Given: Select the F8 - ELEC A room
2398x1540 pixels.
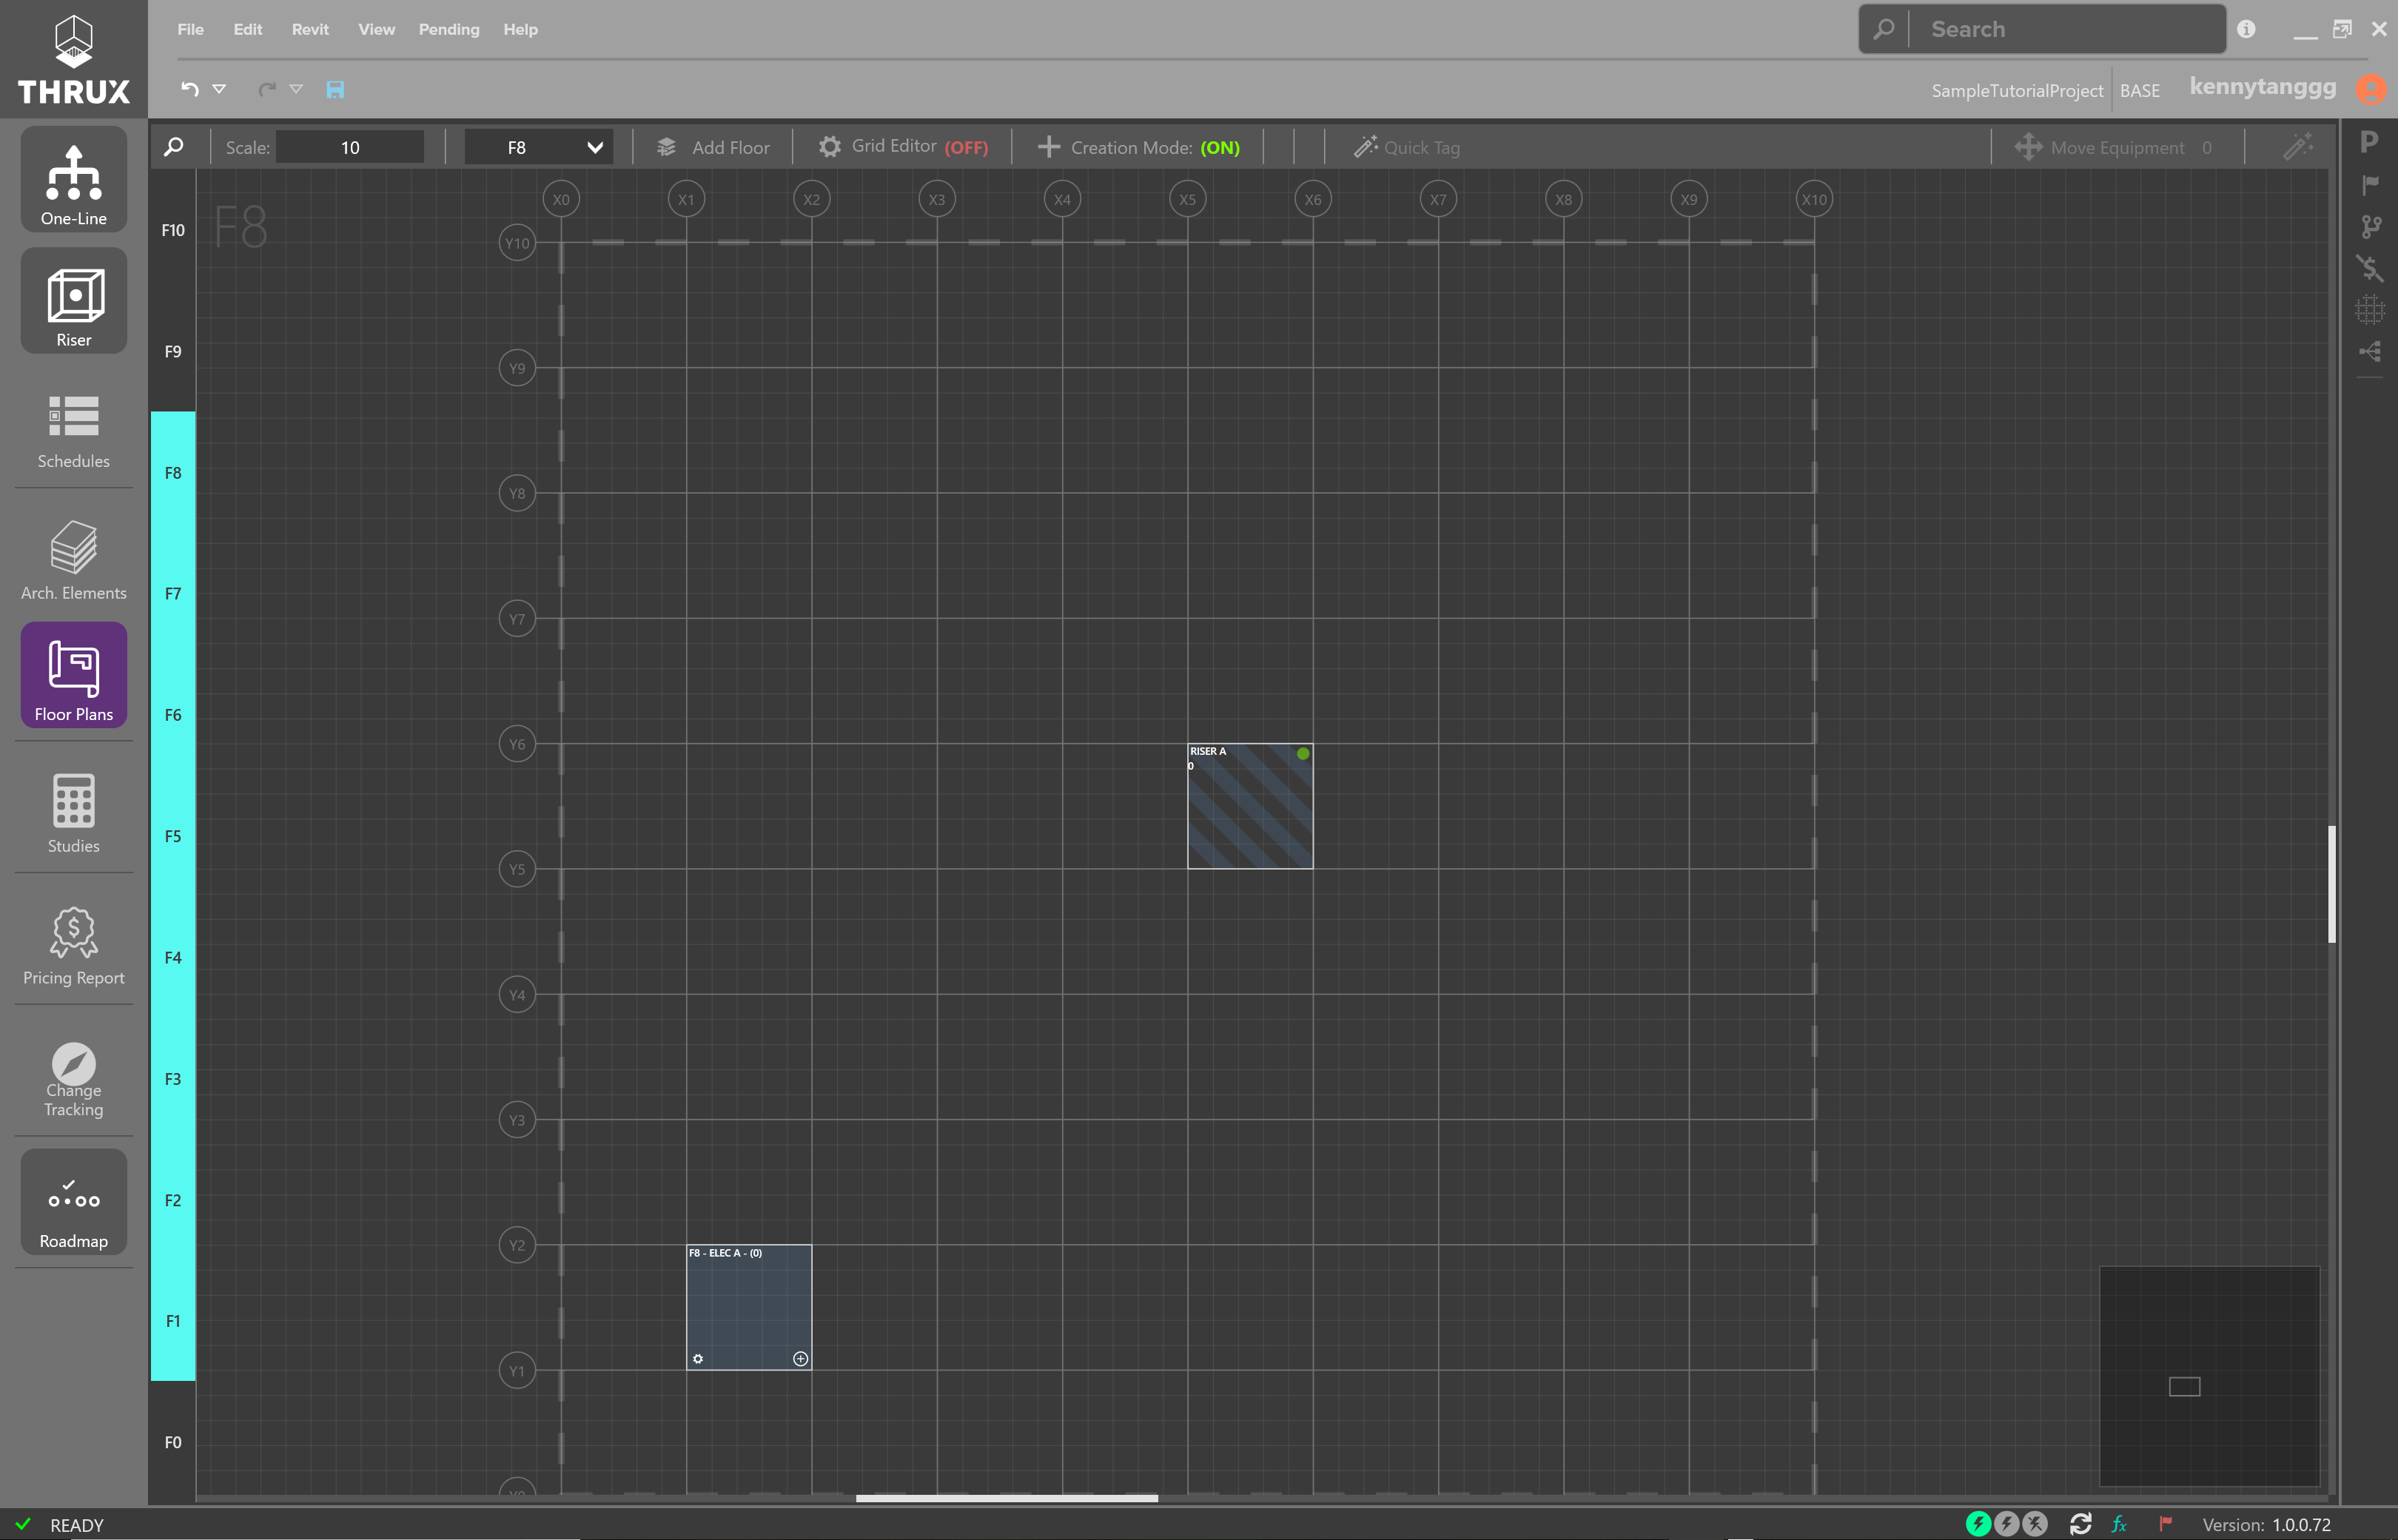Looking at the screenshot, I should (x=749, y=1307).
